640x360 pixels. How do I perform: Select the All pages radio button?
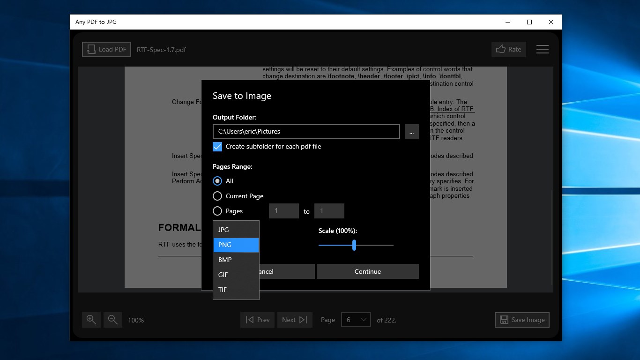tap(217, 181)
